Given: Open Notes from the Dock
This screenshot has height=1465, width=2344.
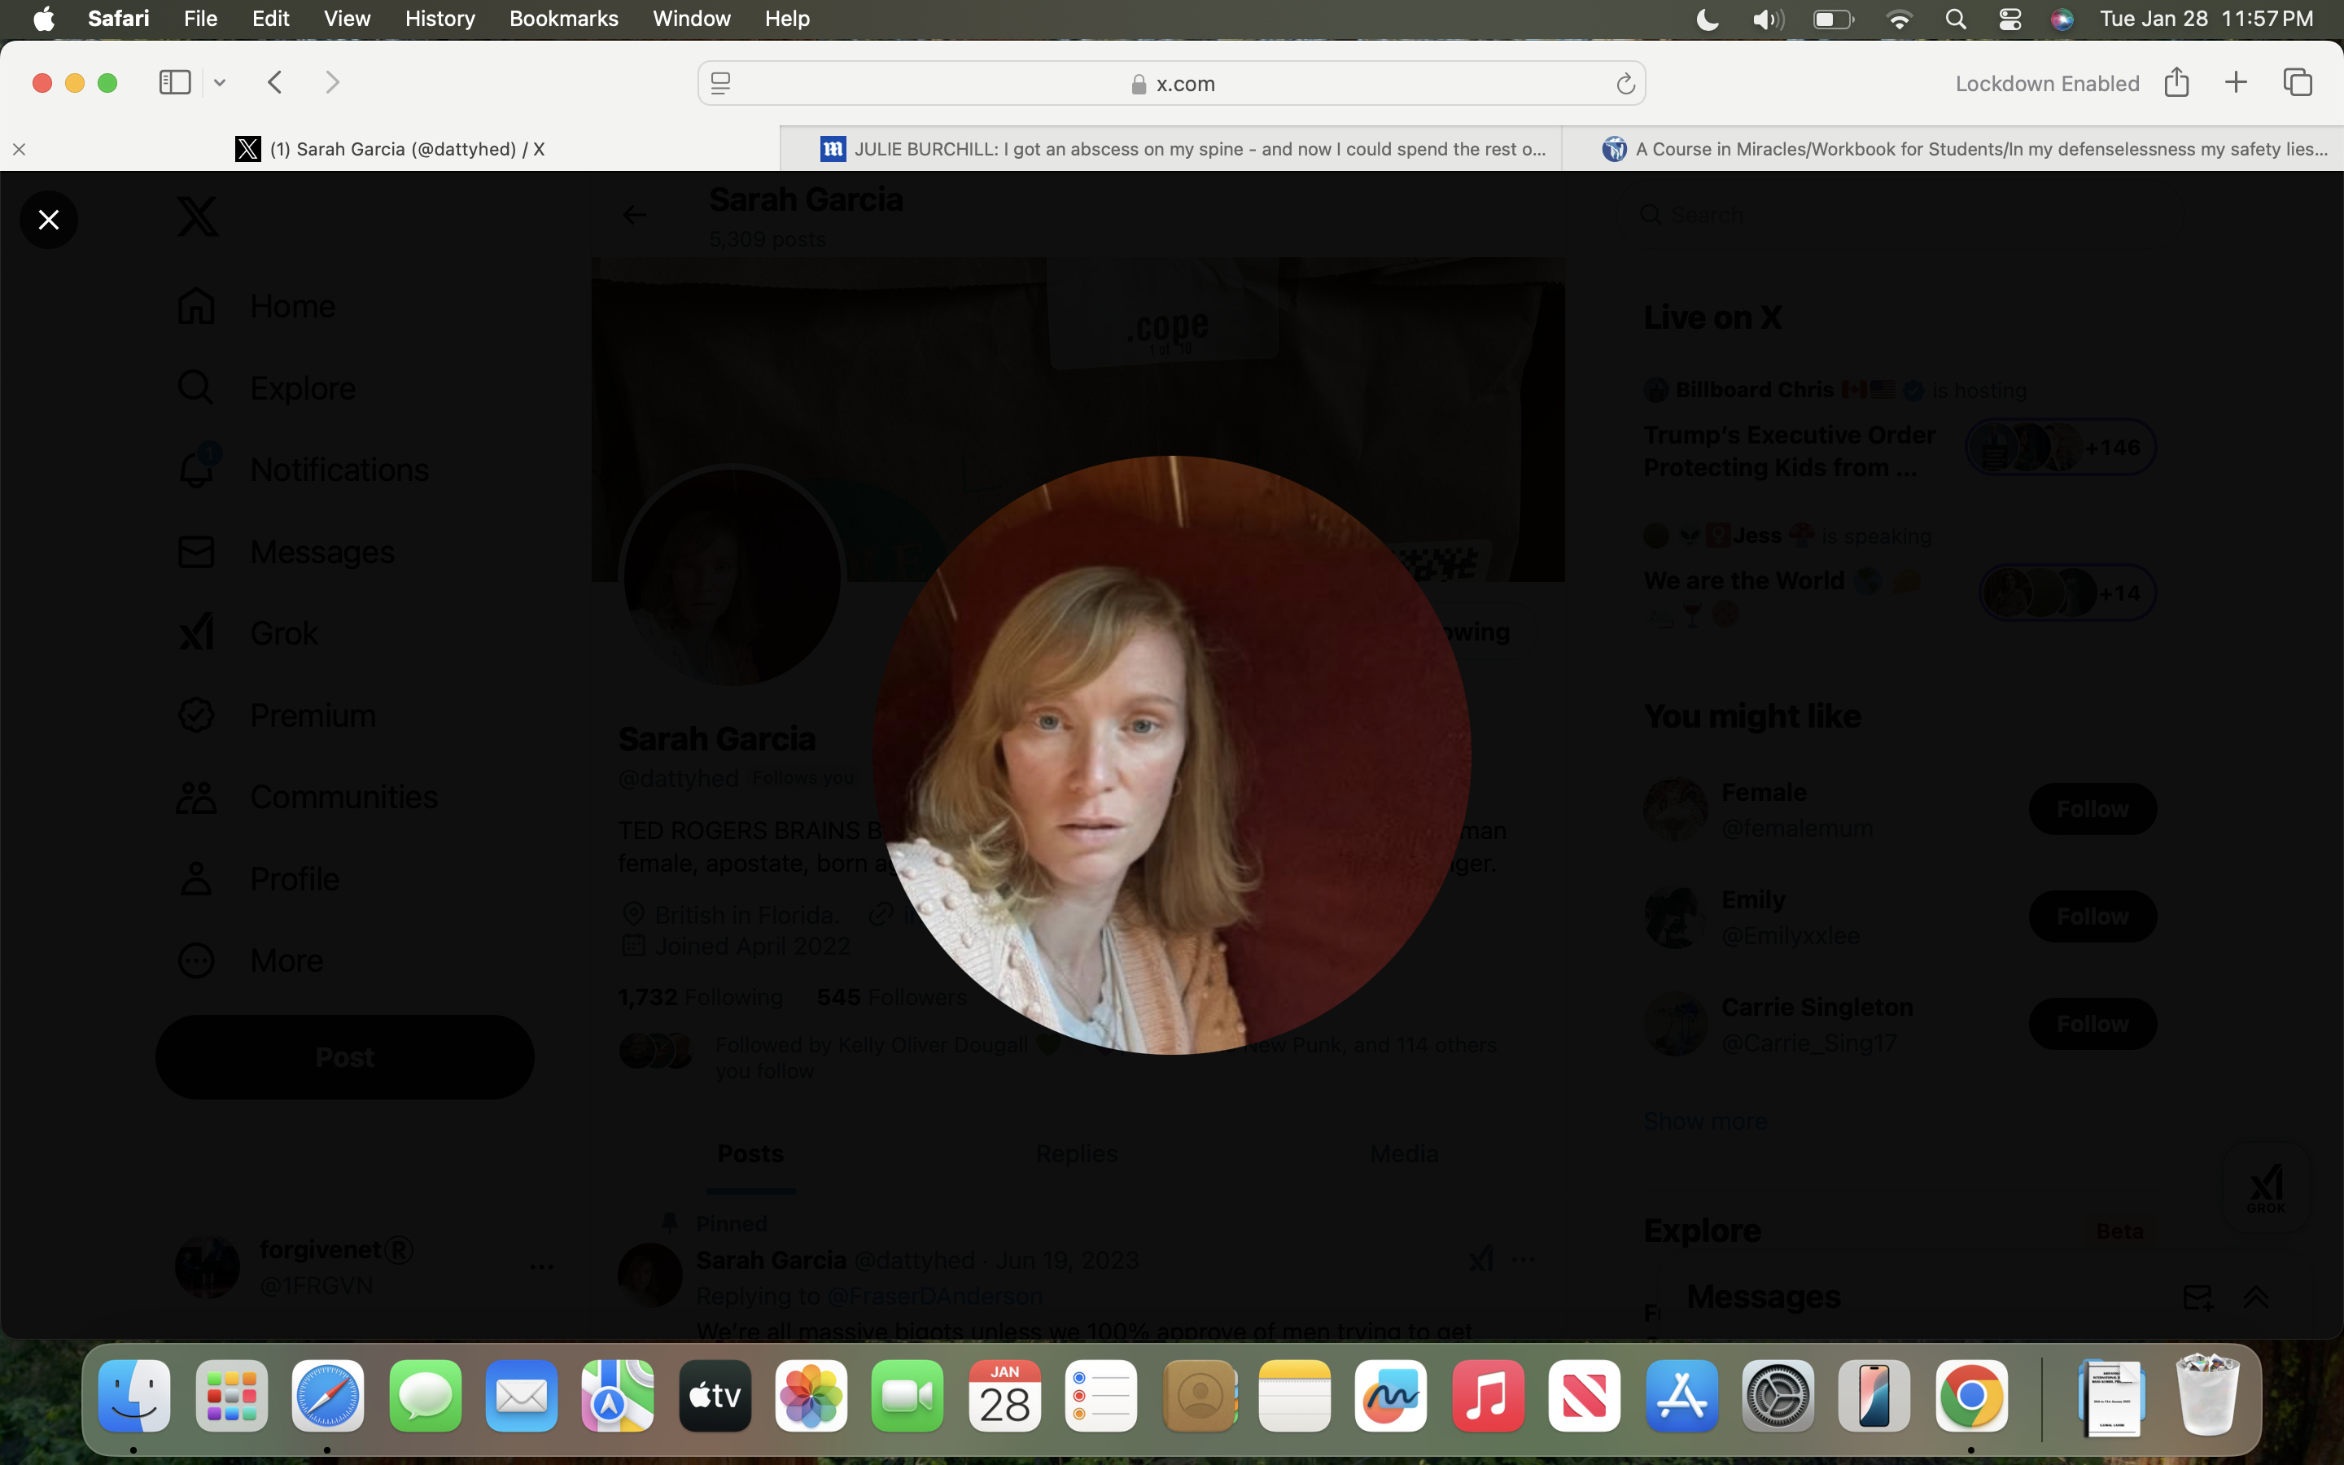Looking at the screenshot, I should [1295, 1396].
